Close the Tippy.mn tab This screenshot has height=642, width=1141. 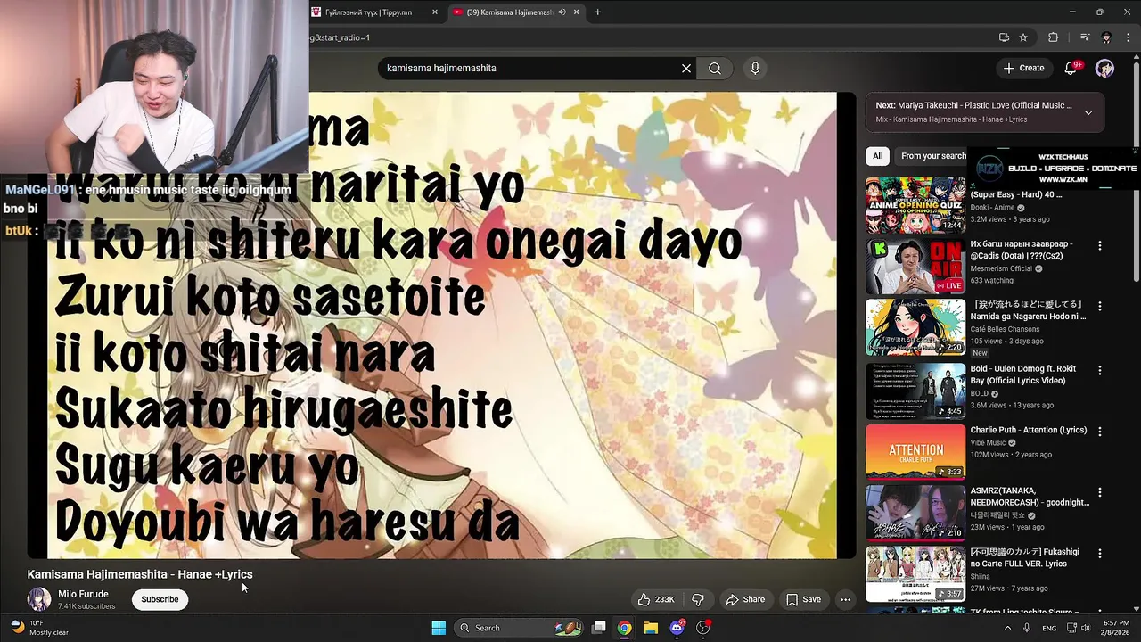click(x=435, y=12)
